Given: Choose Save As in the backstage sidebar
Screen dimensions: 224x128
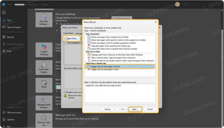Looking at the screenshot, I should 11,37.
